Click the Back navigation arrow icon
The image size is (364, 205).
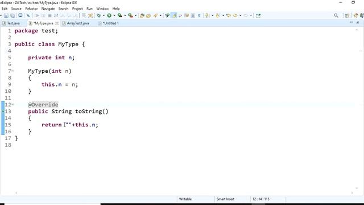click(235, 15)
